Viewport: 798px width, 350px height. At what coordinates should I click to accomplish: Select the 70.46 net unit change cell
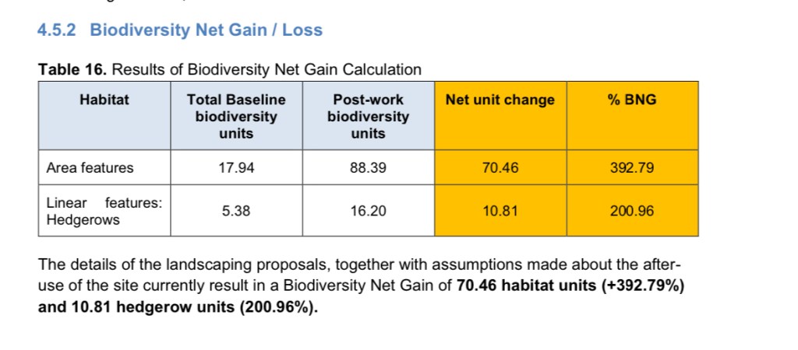tap(500, 167)
